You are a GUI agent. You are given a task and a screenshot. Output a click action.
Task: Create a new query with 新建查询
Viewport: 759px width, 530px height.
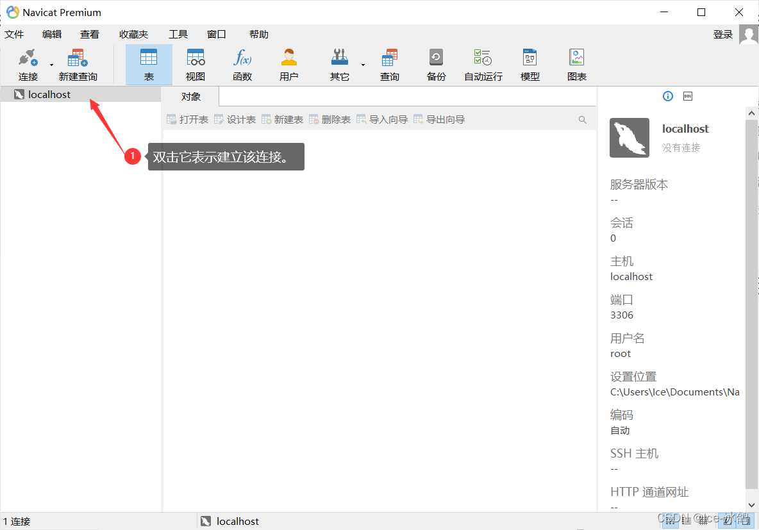[78, 64]
